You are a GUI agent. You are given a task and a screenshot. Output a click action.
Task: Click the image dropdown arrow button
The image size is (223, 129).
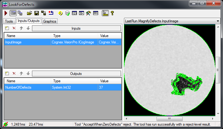(x=218, y=21)
